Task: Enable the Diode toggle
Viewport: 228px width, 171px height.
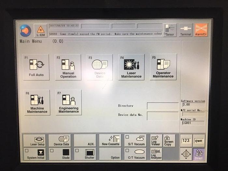Action: [52, 150]
